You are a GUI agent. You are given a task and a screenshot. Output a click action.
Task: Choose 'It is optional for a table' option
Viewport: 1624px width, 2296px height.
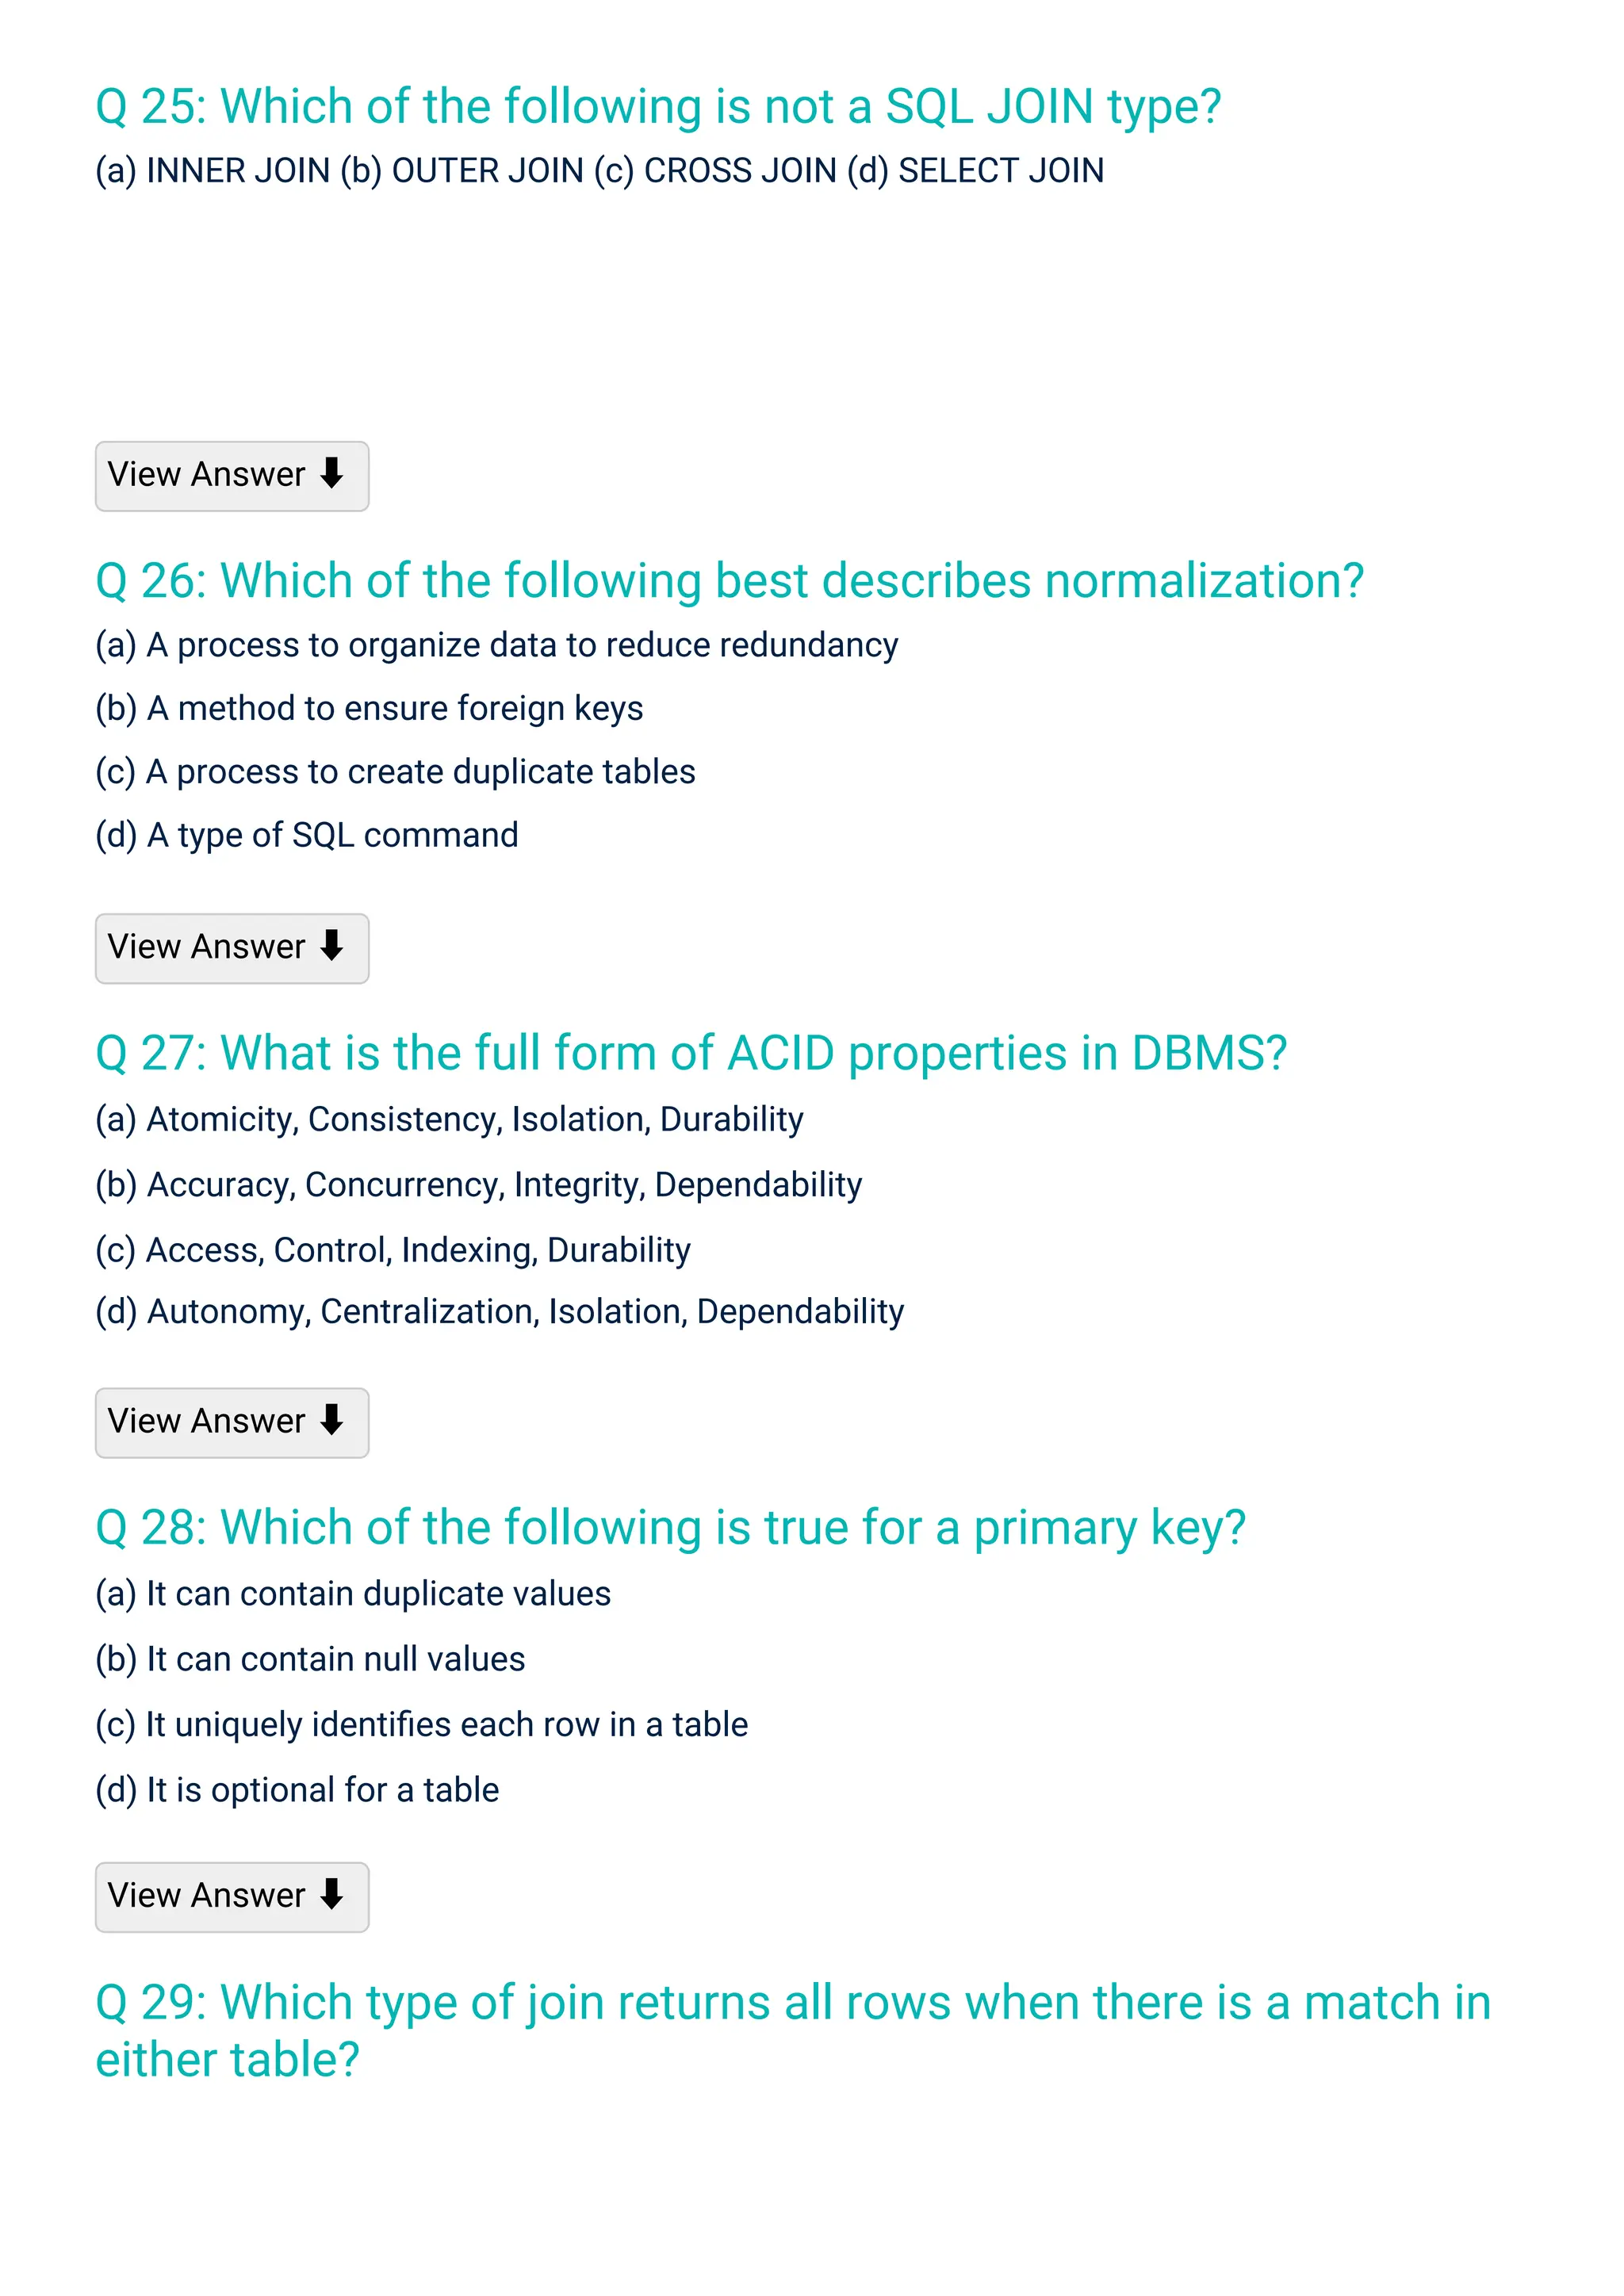click(x=297, y=1789)
